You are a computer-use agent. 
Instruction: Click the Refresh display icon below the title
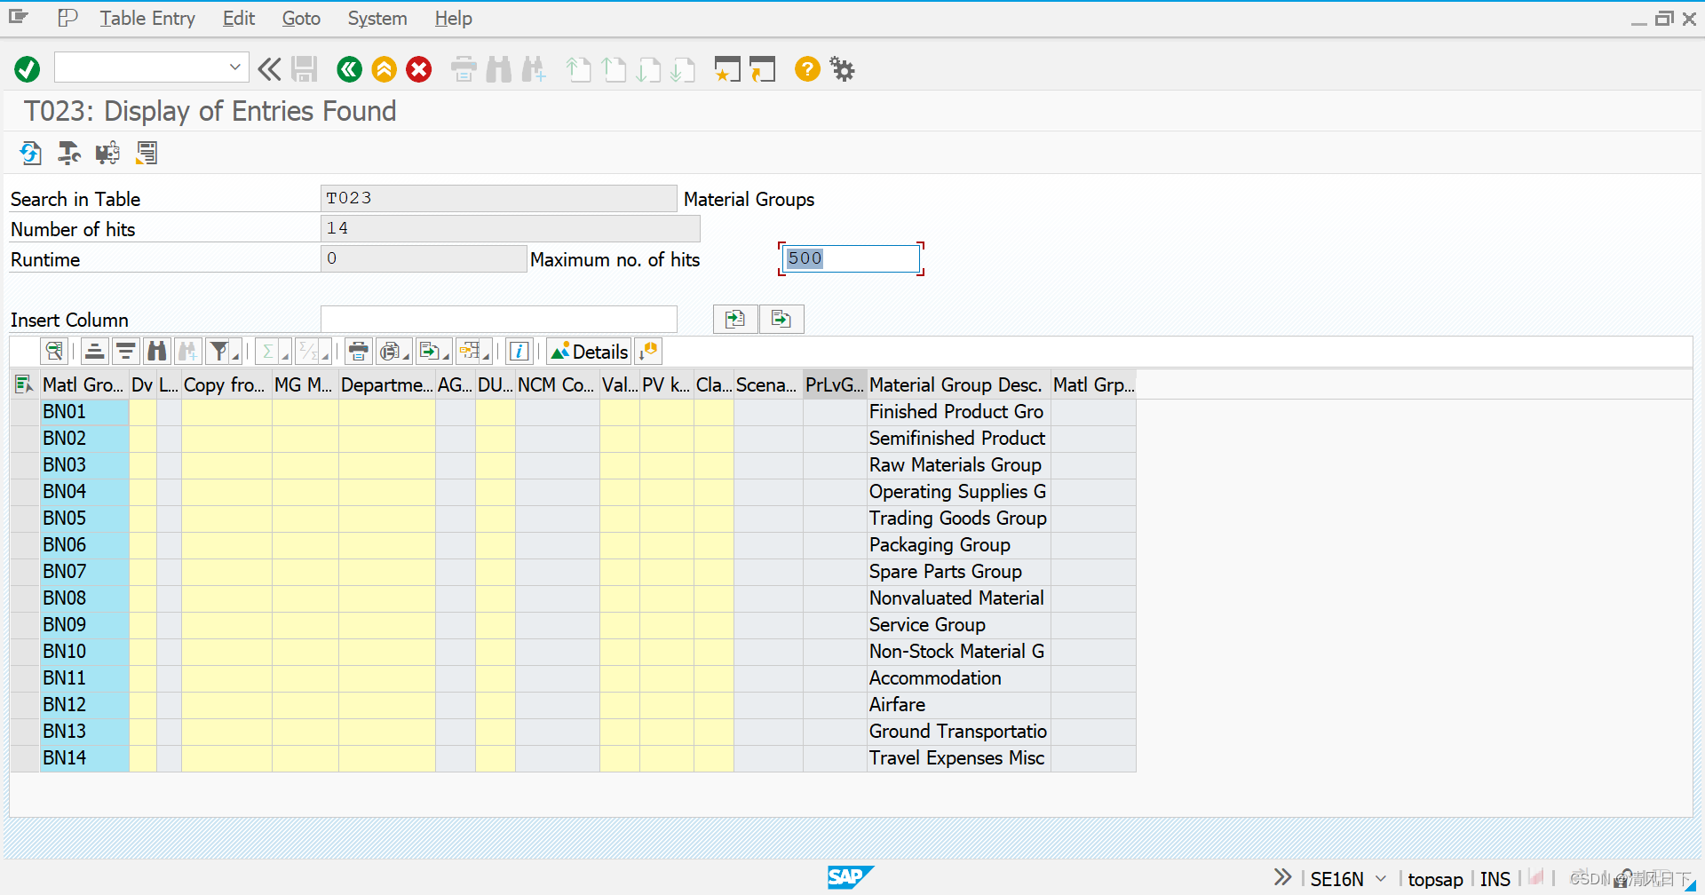pyautogui.click(x=30, y=153)
